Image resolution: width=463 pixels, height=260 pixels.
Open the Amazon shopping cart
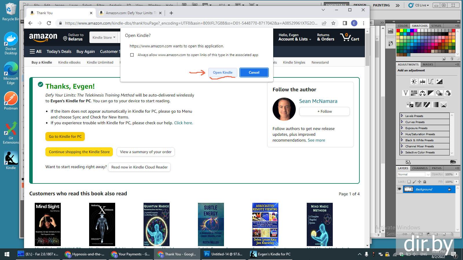(350, 37)
